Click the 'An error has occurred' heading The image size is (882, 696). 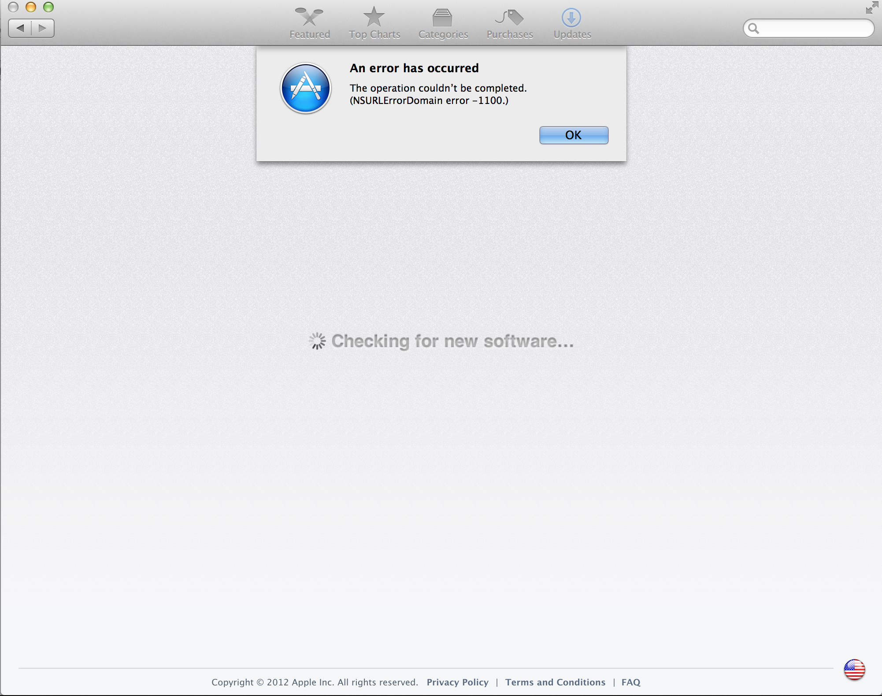(x=414, y=68)
